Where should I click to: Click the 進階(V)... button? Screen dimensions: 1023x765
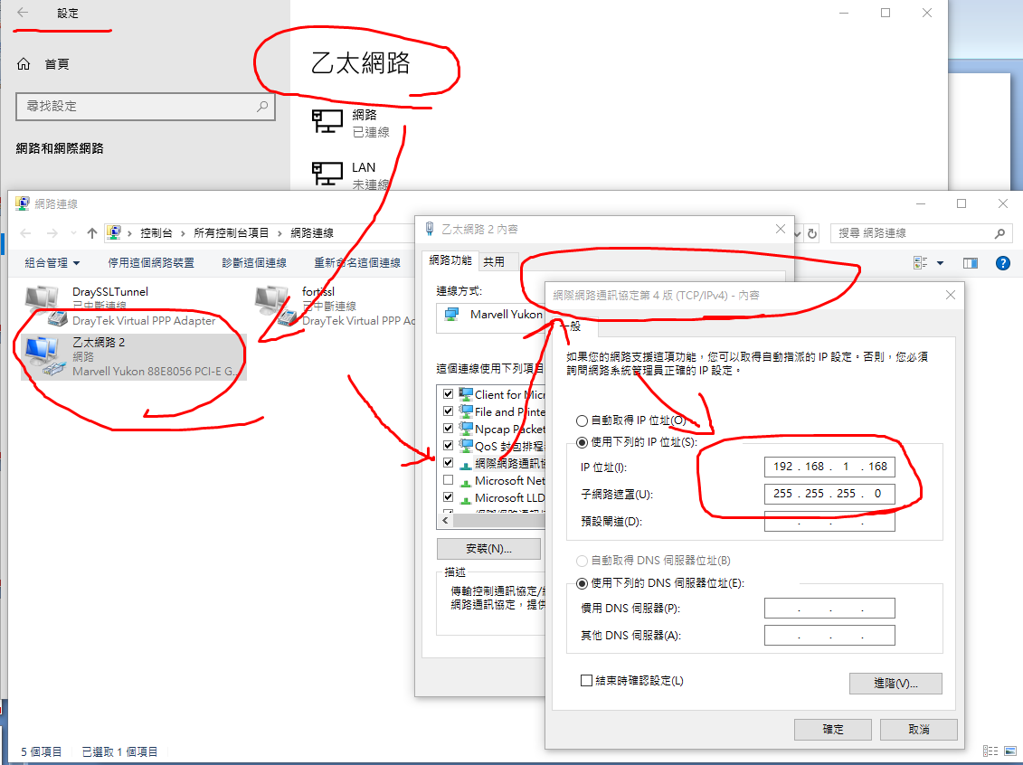tap(895, 683)
